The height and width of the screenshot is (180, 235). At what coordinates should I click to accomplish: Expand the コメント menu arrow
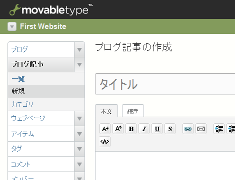click(x=79, y=164)
